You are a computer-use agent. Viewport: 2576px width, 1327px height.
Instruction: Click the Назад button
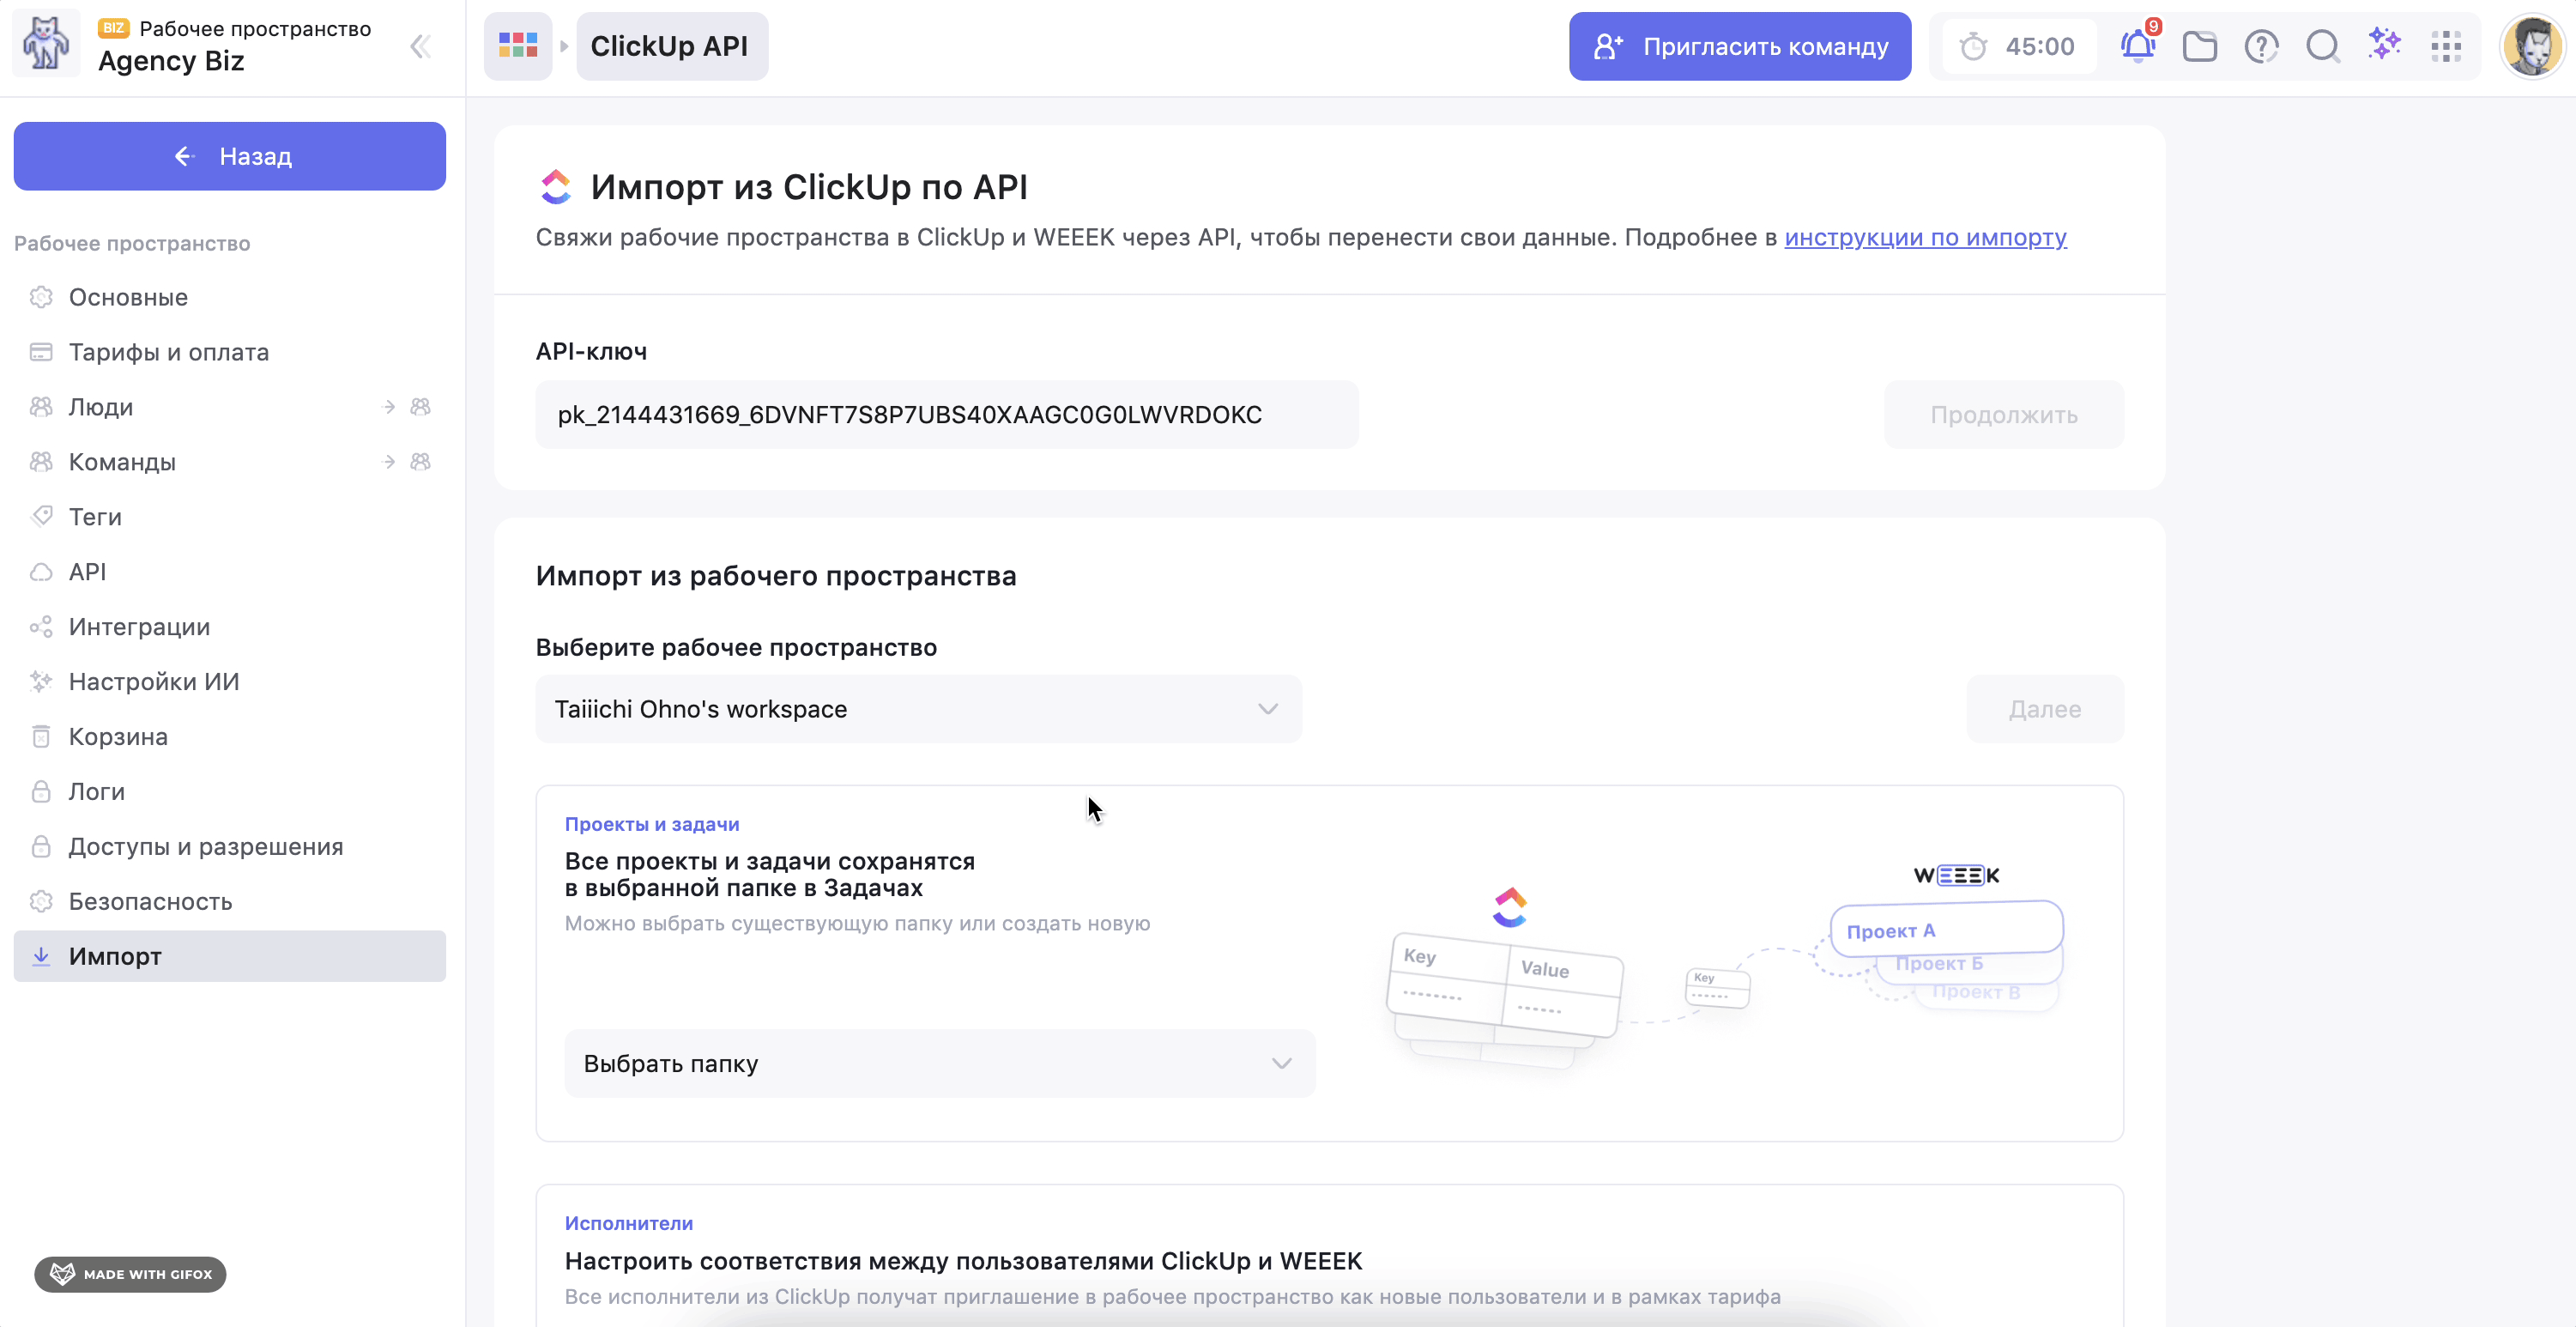pyautogui.click(x=230, y=156)
